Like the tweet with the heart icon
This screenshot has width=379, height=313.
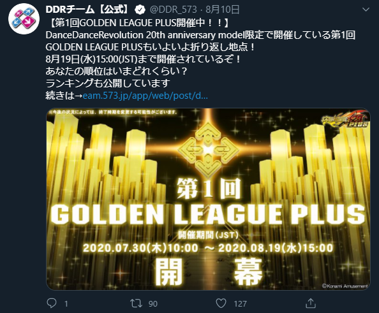[x=221, y=303]
